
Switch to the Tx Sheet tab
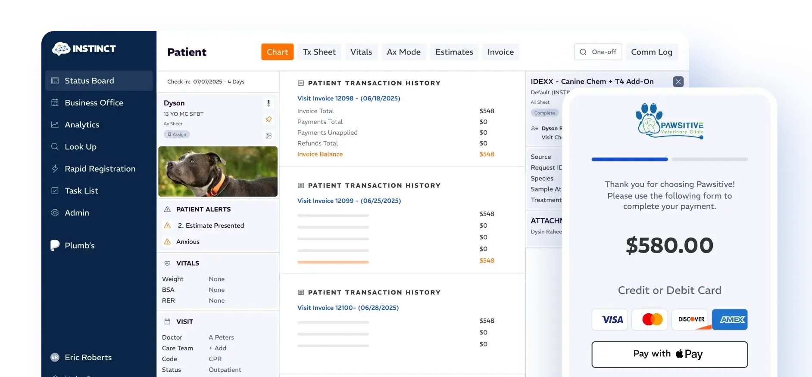[319, 52]
